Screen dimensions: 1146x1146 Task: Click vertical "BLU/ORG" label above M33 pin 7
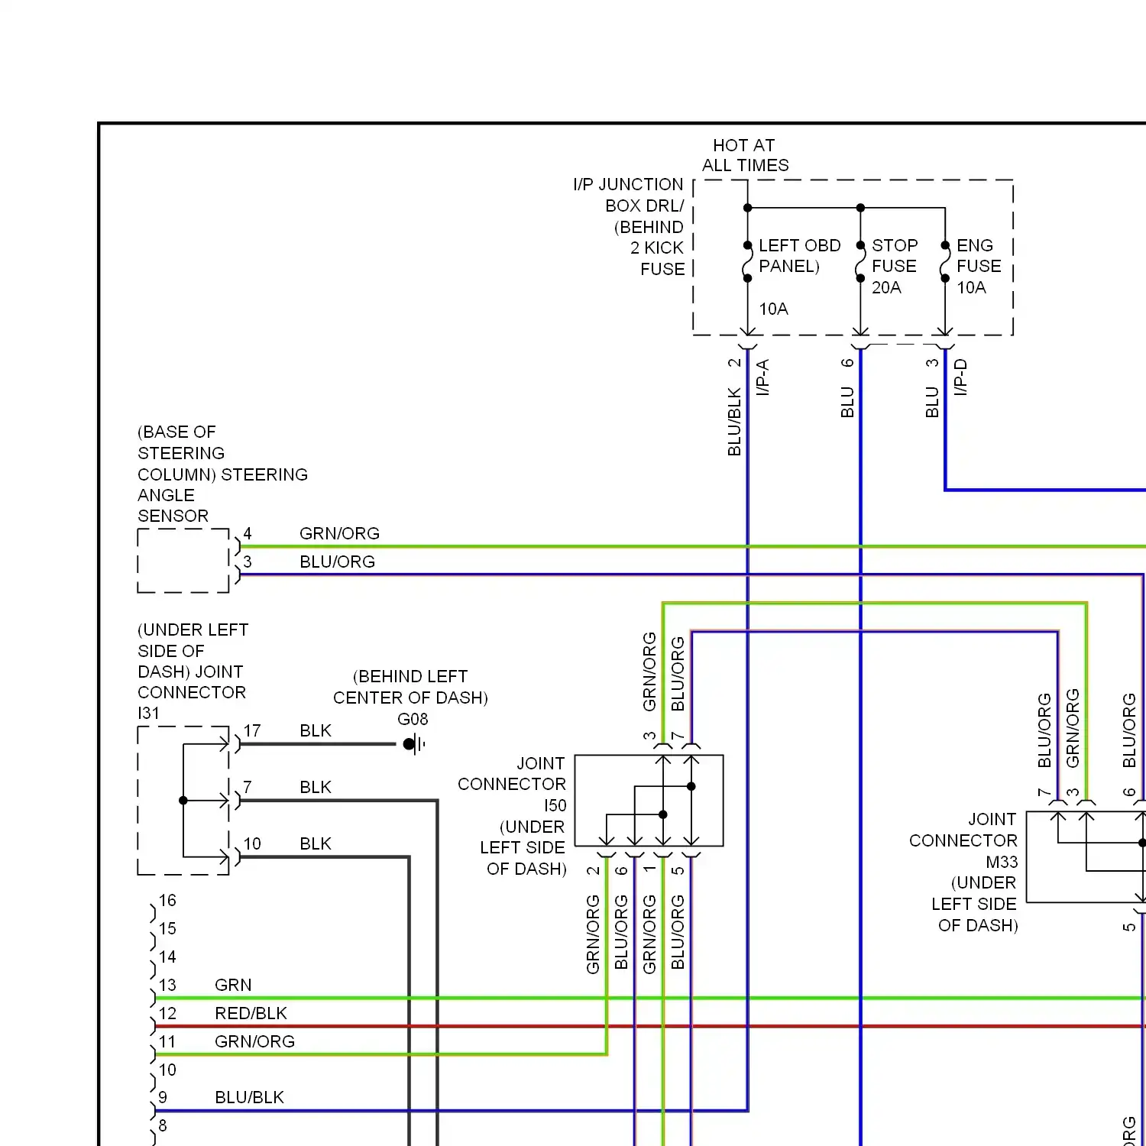[1044, 730]
